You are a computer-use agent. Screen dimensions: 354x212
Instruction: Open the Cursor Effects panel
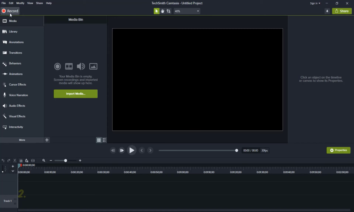pos(17,85)
